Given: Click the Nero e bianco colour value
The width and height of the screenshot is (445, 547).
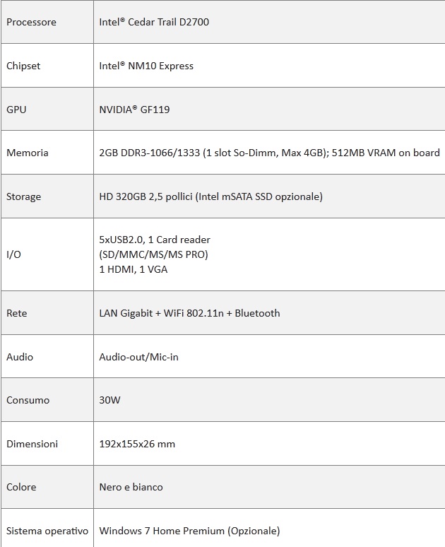Looking at the screenshot, I should (x=131, y=487).
